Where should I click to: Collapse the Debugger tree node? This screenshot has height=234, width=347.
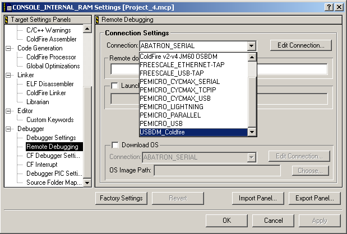click(x=8, y=129)
